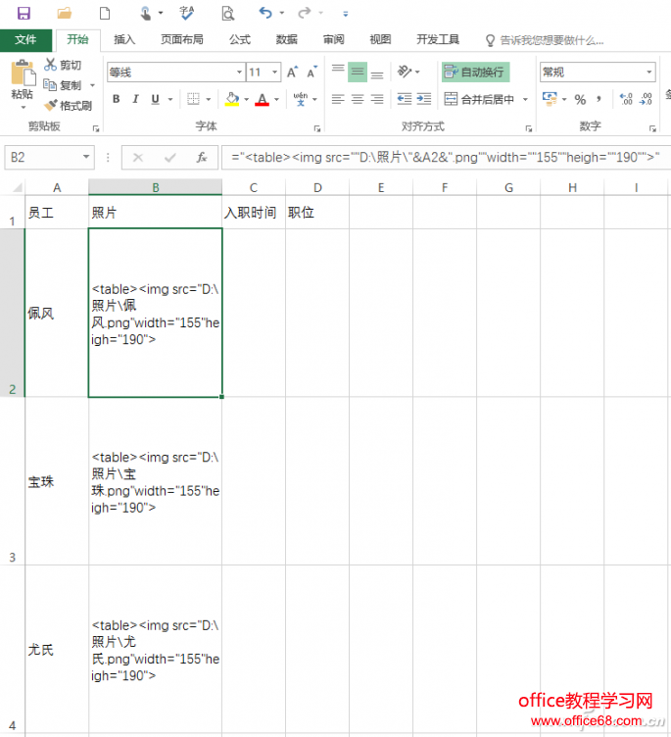Apply accounting number format icon
The height and width of the screenshot is (737, 671).
click(x=550, y=99)
